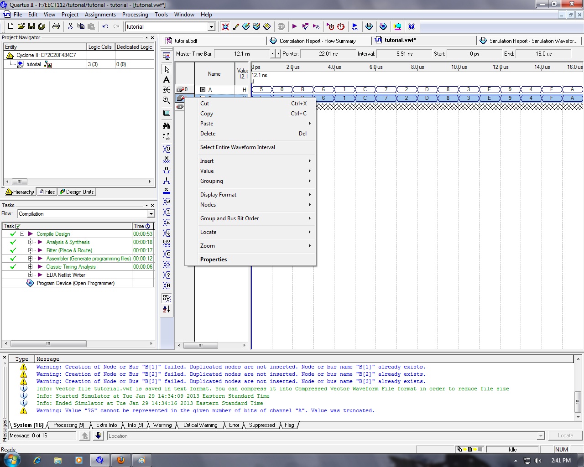Open the Insert submenu in context menu
Viewport: 584px width, 467px height.
[x=250, y=161]
